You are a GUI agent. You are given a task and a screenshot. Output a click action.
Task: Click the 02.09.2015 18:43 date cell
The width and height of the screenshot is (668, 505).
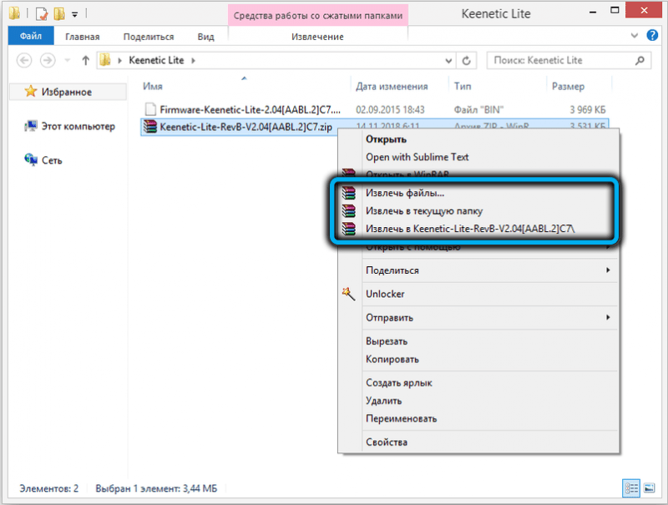point(390,110)
